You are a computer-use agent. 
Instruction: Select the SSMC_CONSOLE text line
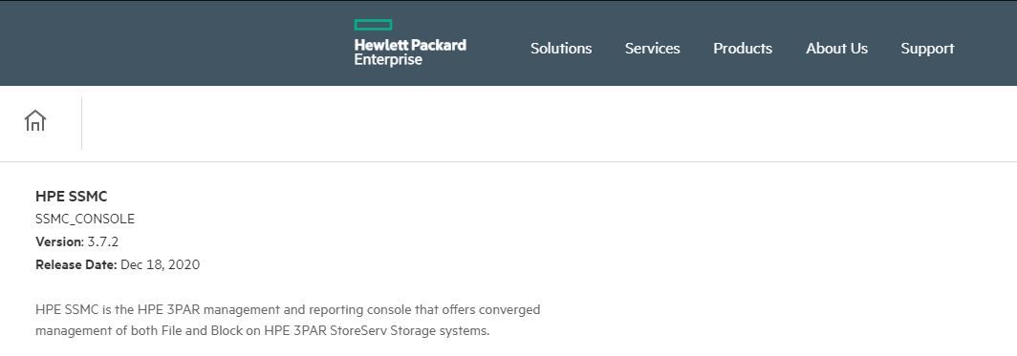pos(85,219)
